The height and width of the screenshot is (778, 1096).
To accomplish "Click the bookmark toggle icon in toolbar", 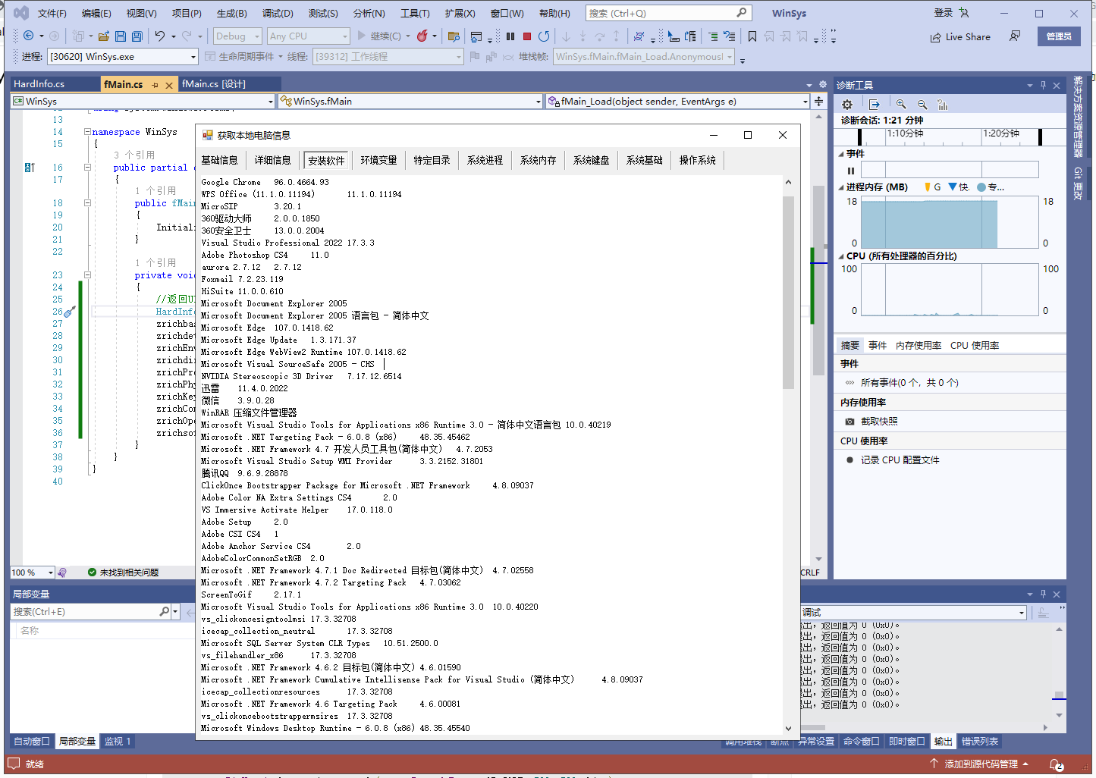I will click(752, 36).
